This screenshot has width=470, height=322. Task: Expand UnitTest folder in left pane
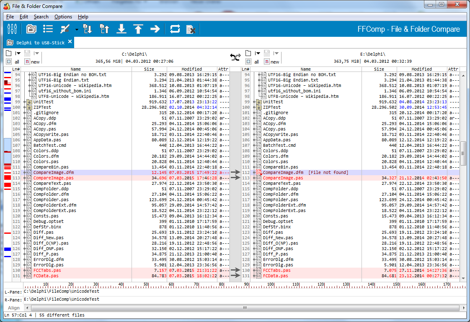click(x=29, y=102)
